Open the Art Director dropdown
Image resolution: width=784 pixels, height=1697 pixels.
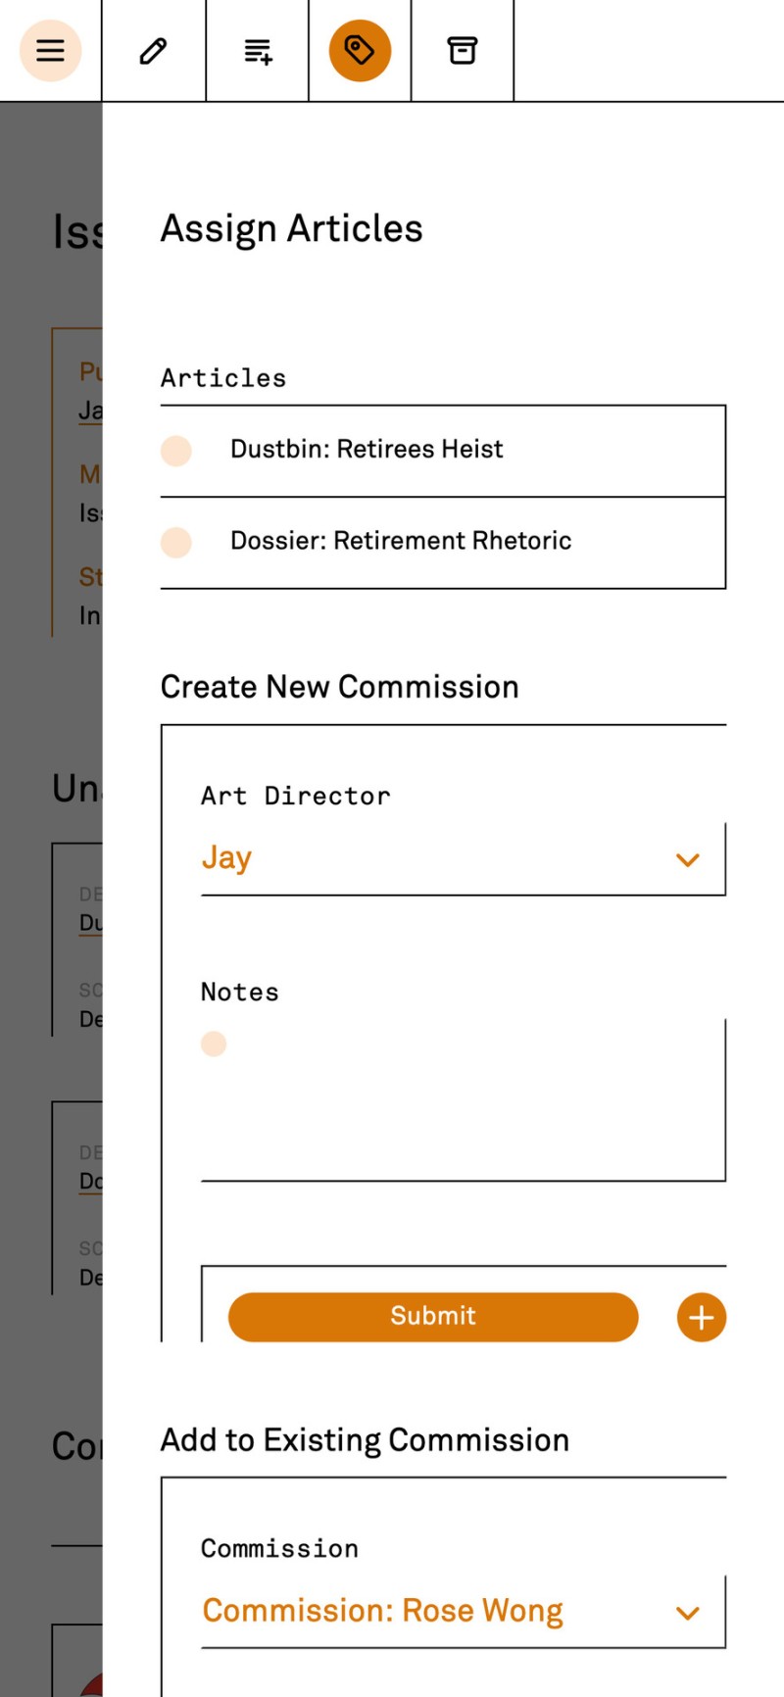(461, 858)
